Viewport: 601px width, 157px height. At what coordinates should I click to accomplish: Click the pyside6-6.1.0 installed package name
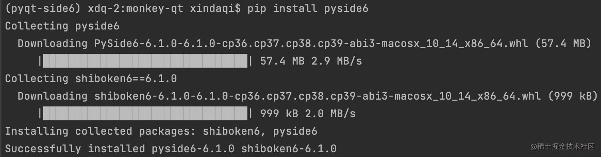193,149
